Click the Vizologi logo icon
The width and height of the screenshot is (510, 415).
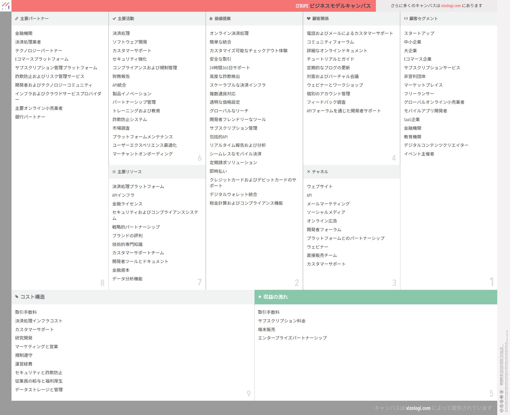5,6
